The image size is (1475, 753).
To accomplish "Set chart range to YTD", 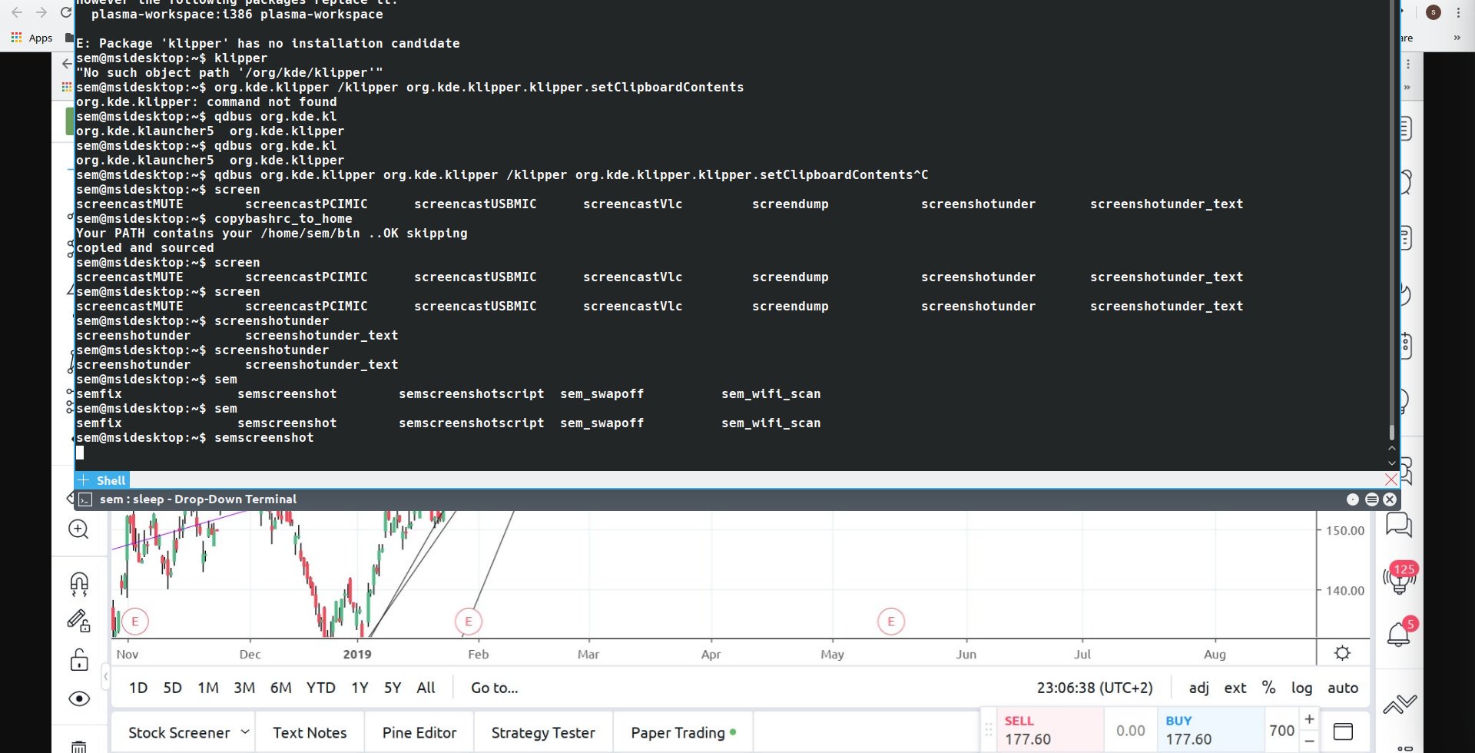I will pos(321,688).
